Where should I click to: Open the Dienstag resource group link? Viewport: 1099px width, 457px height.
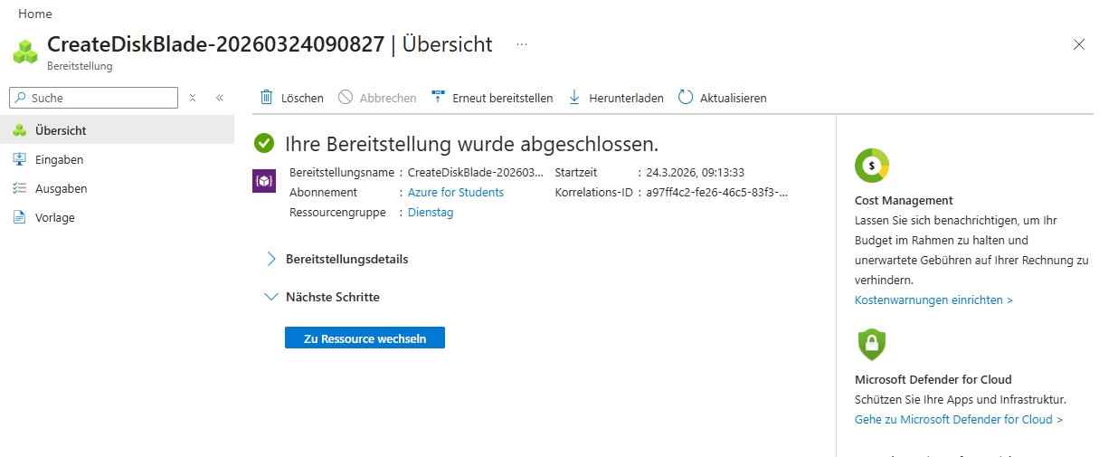(x=431, y=213)
